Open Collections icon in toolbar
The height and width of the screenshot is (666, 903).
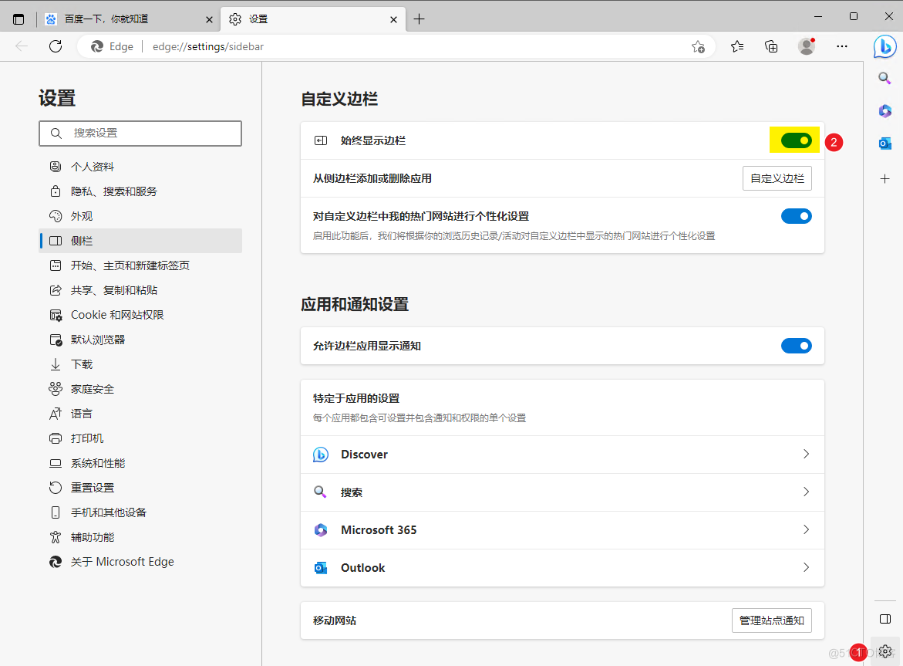tap(771, 46)
